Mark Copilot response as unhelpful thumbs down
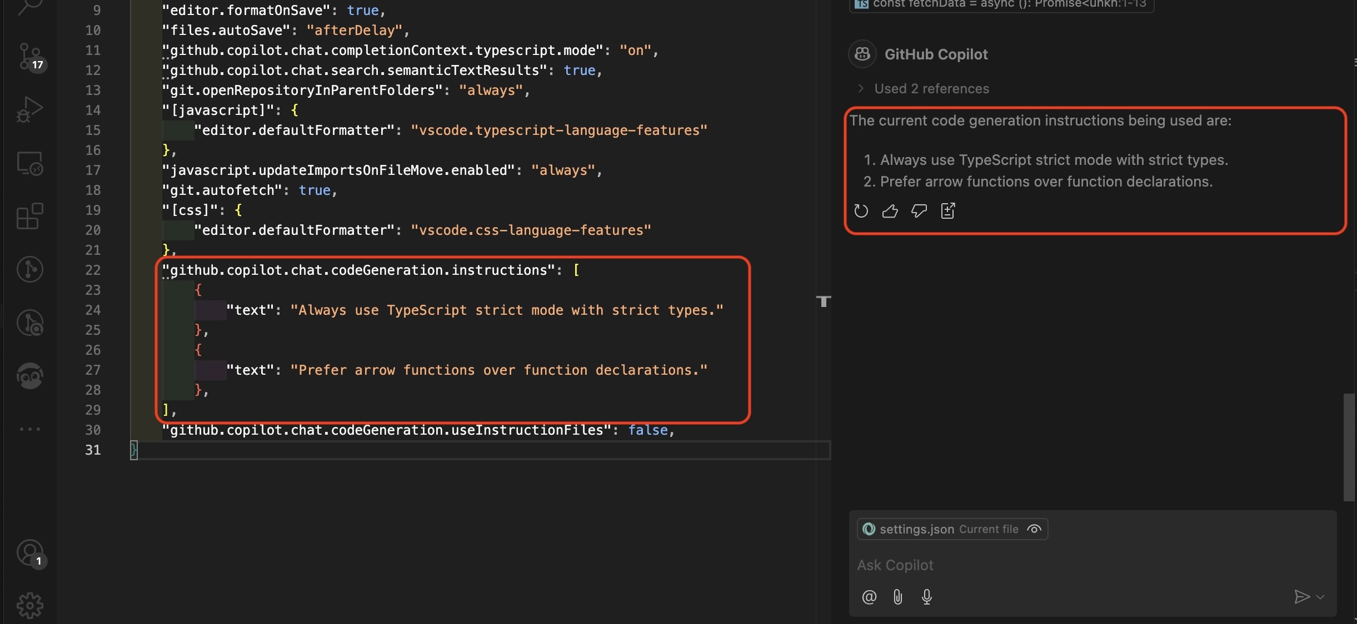The height and width of the screenshot is (624, 1357). pos(919,211)
